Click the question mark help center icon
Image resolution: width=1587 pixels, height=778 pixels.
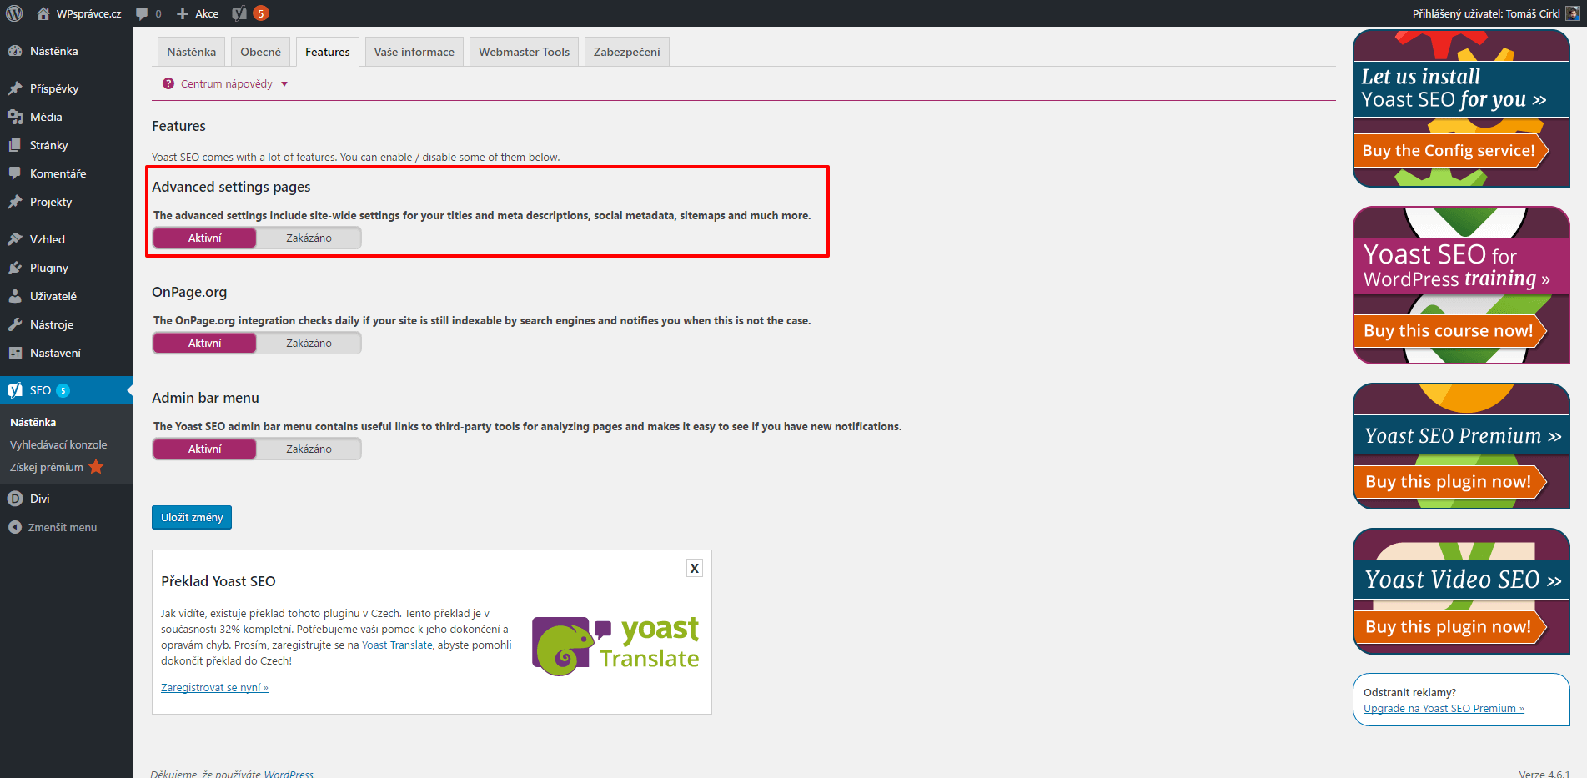(x=168, y=83)
